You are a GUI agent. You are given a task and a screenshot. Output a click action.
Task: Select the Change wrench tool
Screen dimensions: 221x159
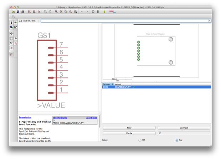15,38
